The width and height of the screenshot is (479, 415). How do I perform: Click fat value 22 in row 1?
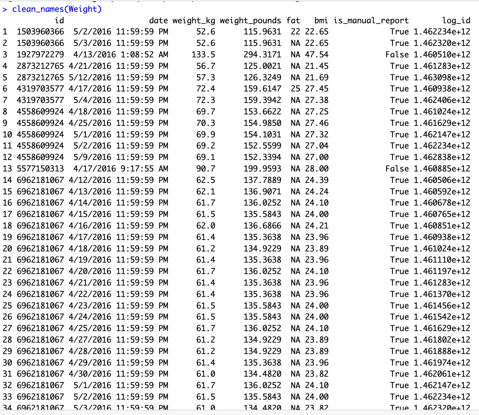point(295,32)
